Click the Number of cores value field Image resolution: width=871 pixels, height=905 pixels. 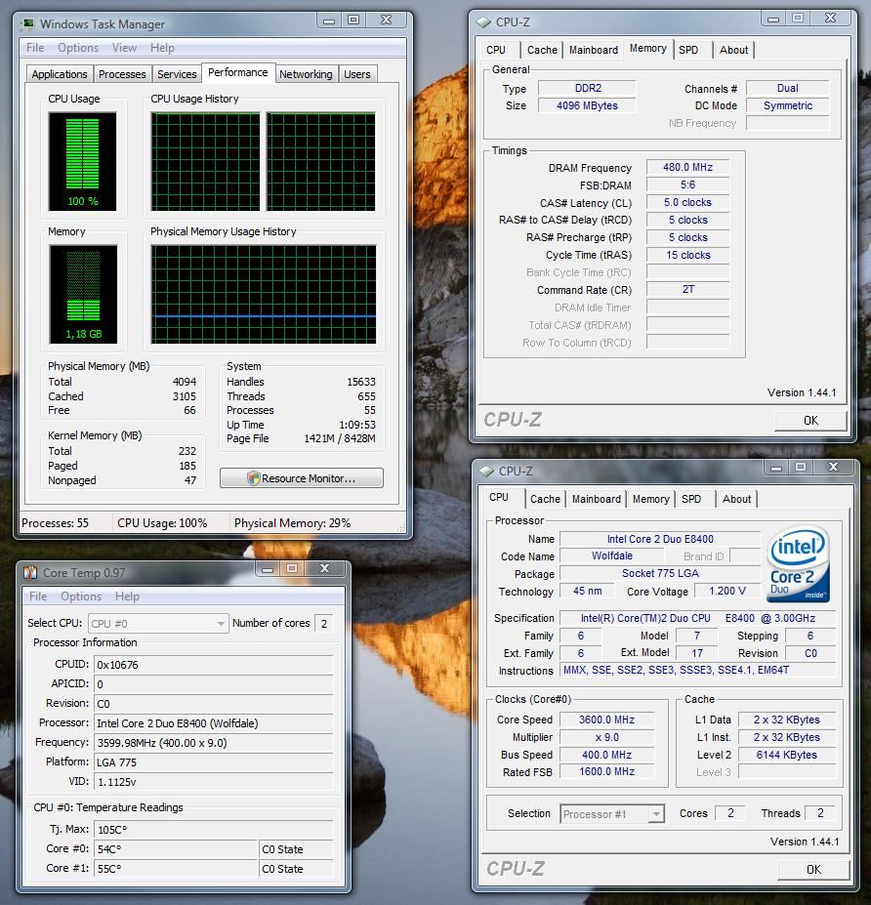pyautogui.click(x=324, y=623)
